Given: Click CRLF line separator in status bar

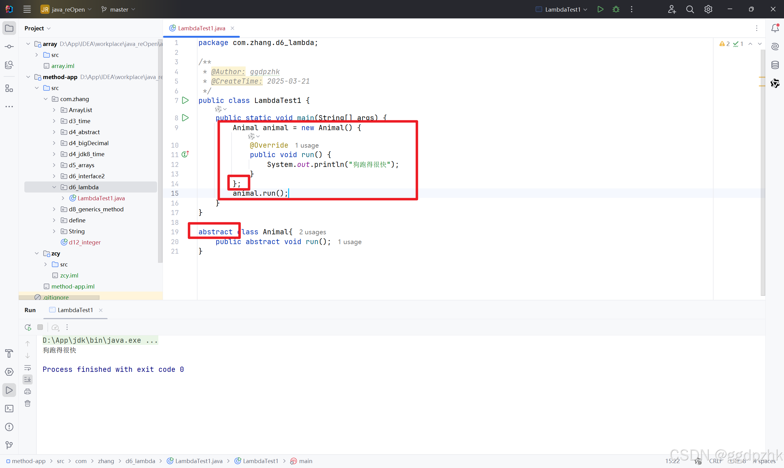Looking at the screenshot, I should click(x=716, y=461).
